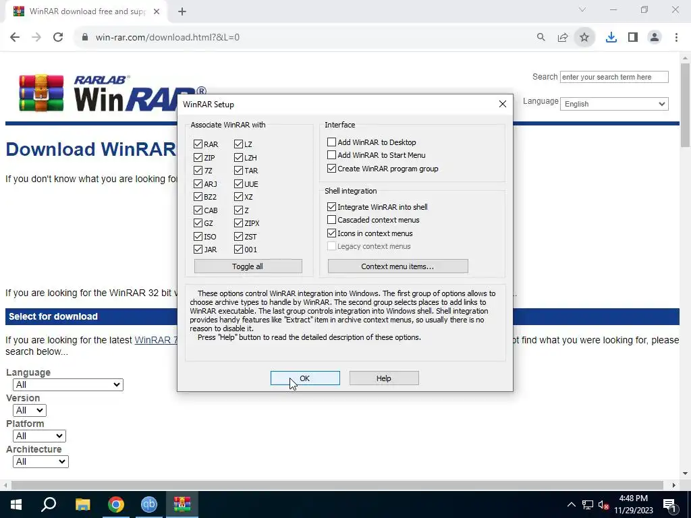This screenshot has width=691, height=518.
Task: Open File Explorer from taskbar
Action: (x=82, y=505)
